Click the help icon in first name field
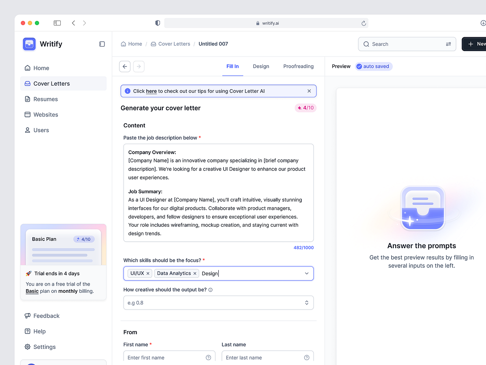This screenshot has height=365, width=486. (208, 357)
